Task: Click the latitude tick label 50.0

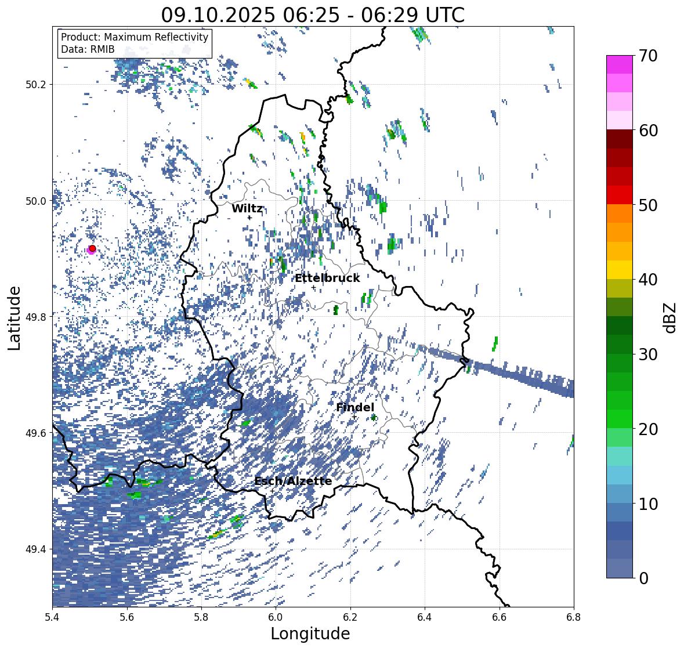Action: (35, 201)
